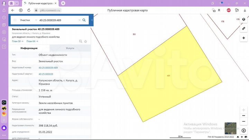Select the map measurement ruler tool
Screen dimensions: 249x140
pos(243,29)
